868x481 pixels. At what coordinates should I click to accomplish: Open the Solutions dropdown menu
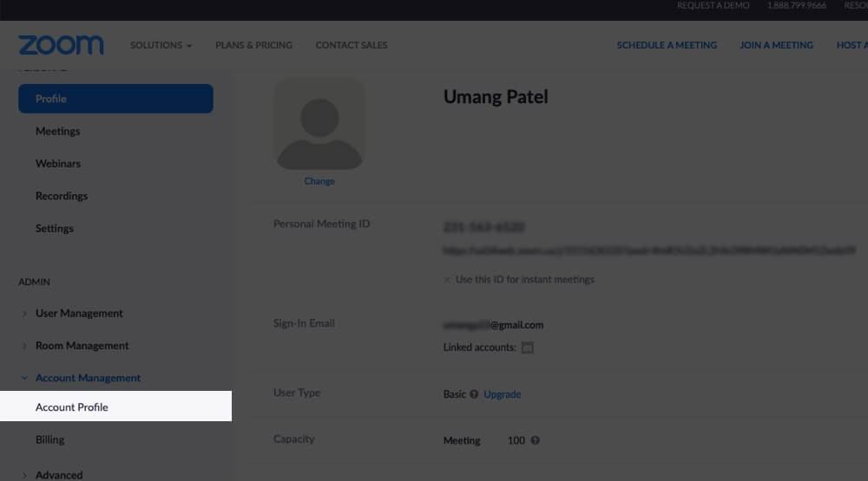[x=161, y=45]
